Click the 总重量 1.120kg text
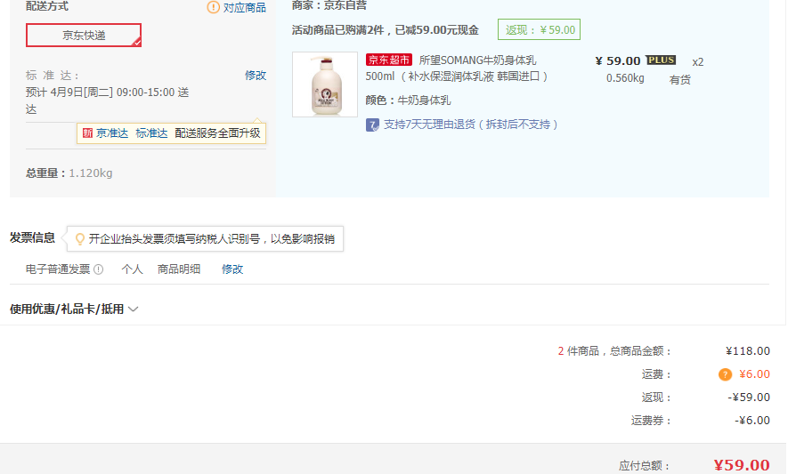Viewport: 788px width, 474px height. (x=69, y=173)
